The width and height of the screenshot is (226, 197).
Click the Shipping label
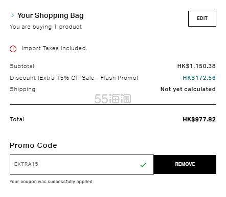click(x=22, y=89)
